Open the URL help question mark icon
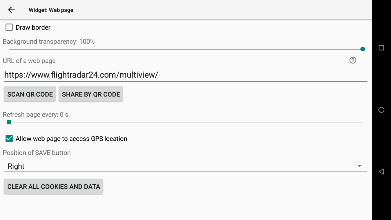This screenshot has width=391, height=220. tap(353, 60)
